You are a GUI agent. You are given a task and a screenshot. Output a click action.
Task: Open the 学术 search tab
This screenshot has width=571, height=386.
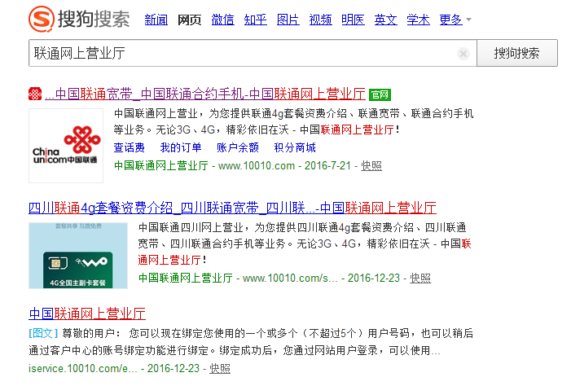tap(418, 20)
